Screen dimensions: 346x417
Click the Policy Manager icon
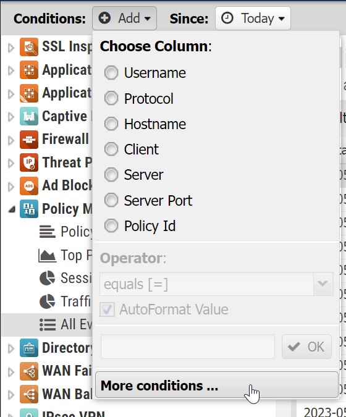coord(28,209)
